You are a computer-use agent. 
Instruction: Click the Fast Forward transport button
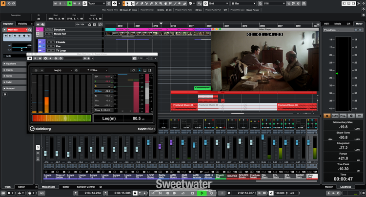(x=175, y=193)
